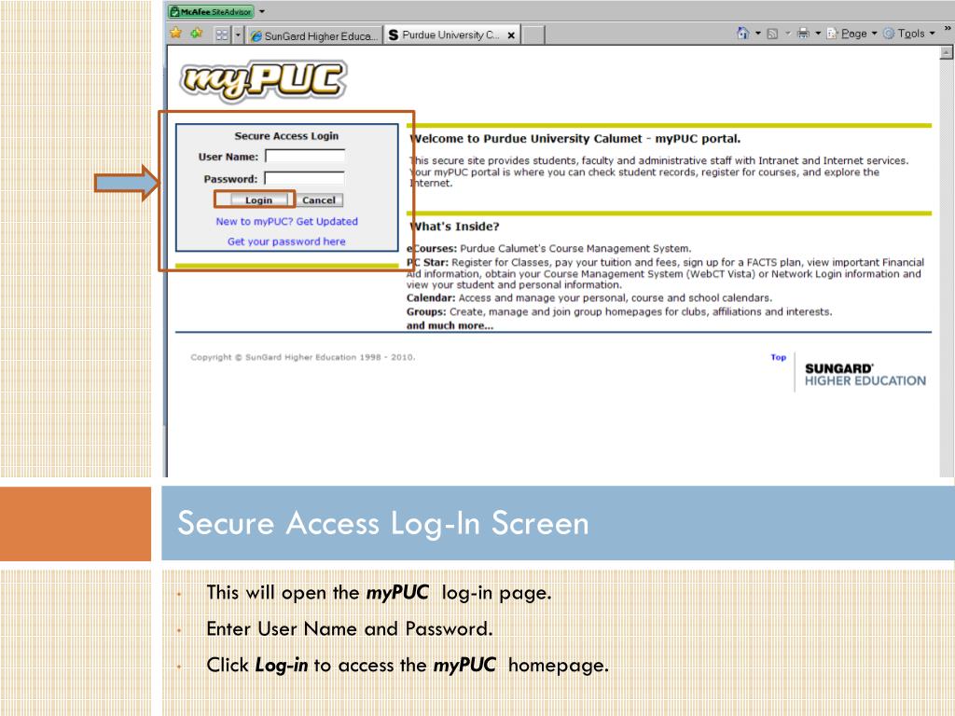Expand the feeds dropdown arrow

click(x=787, y=33)
